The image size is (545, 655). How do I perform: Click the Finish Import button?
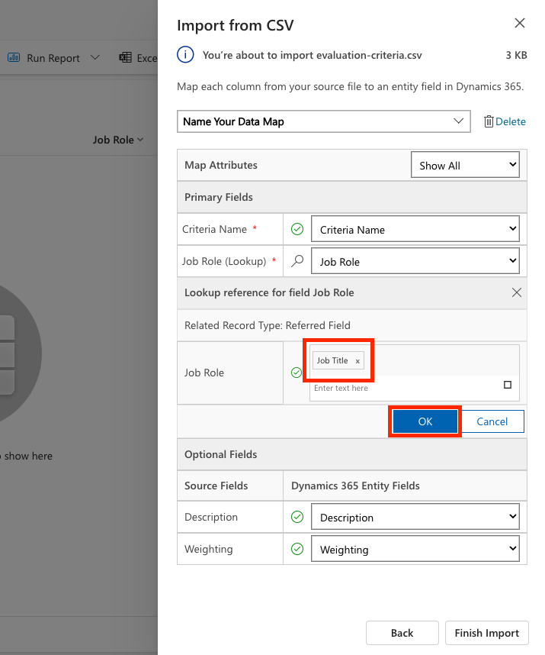[486, 633]
